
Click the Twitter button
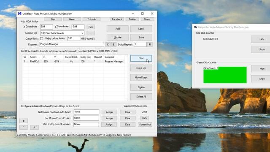point(132,19)
